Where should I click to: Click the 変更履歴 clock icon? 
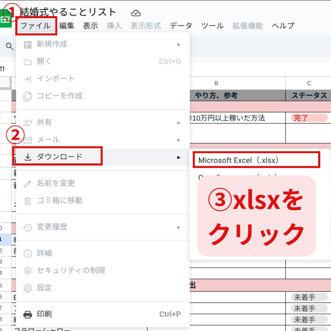(x=28, y=227)
